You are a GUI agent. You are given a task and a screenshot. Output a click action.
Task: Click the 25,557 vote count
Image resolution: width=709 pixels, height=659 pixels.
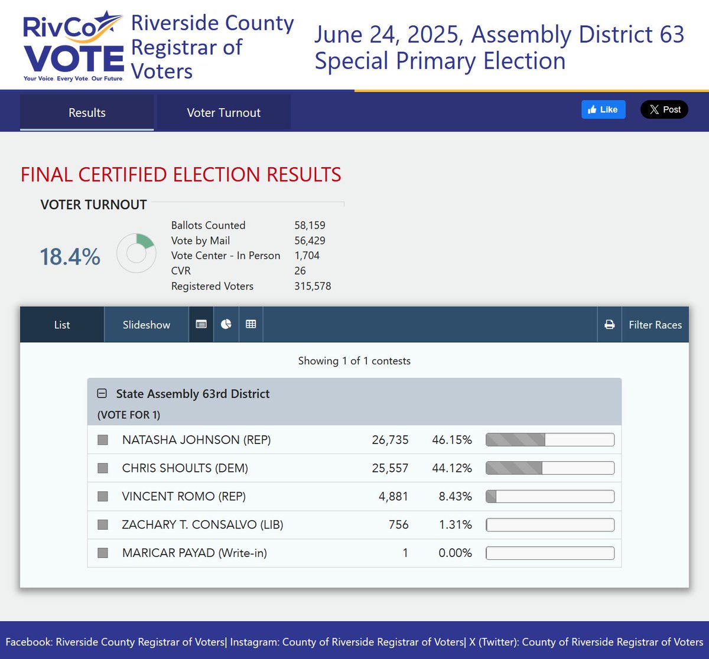click(390, 468)
